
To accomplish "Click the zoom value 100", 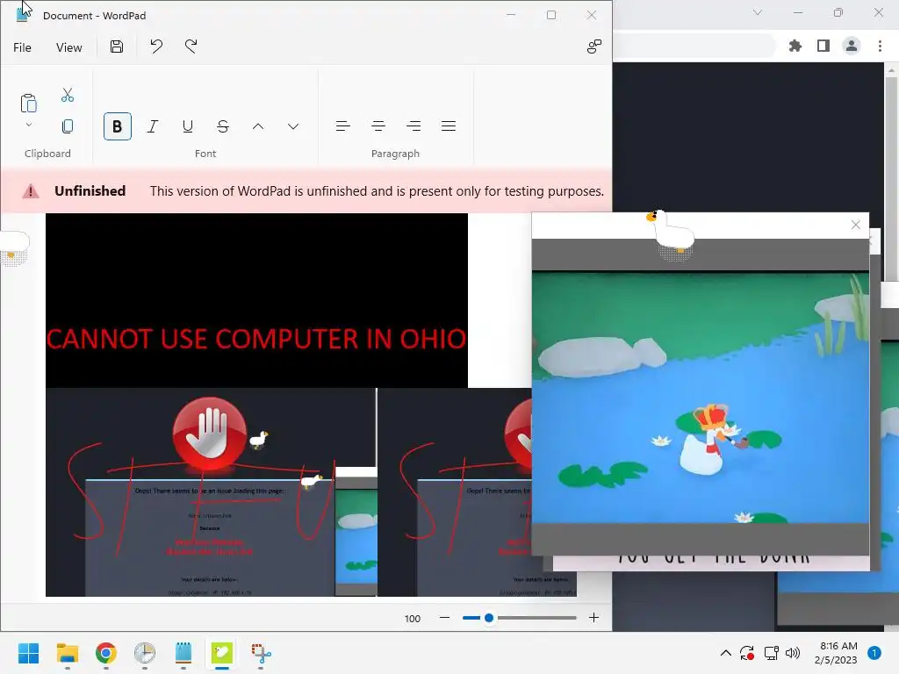I will pyautogui.click(x=413, y=619).
